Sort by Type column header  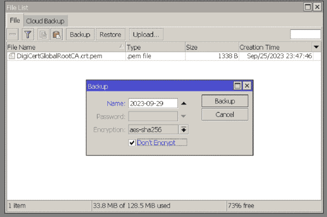pyautogui.click(x=155, y=47)
